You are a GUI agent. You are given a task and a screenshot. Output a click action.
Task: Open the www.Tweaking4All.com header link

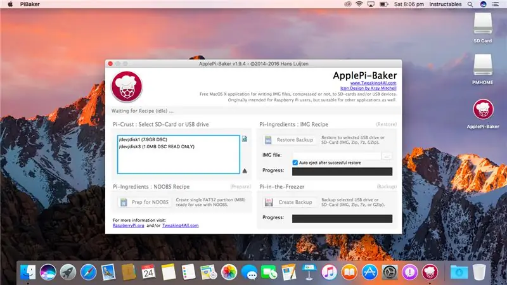tap(373, 83)
